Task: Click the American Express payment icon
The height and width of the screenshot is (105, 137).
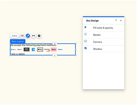Action: [33, 50]
